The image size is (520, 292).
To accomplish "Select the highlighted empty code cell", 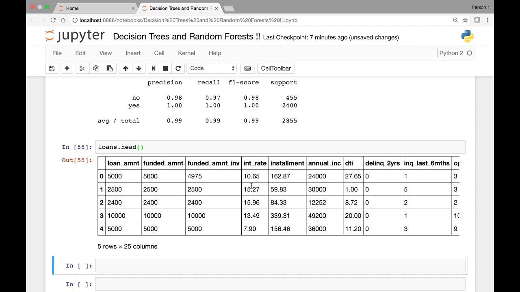I will pyautogui.click(x=280, y=266).
